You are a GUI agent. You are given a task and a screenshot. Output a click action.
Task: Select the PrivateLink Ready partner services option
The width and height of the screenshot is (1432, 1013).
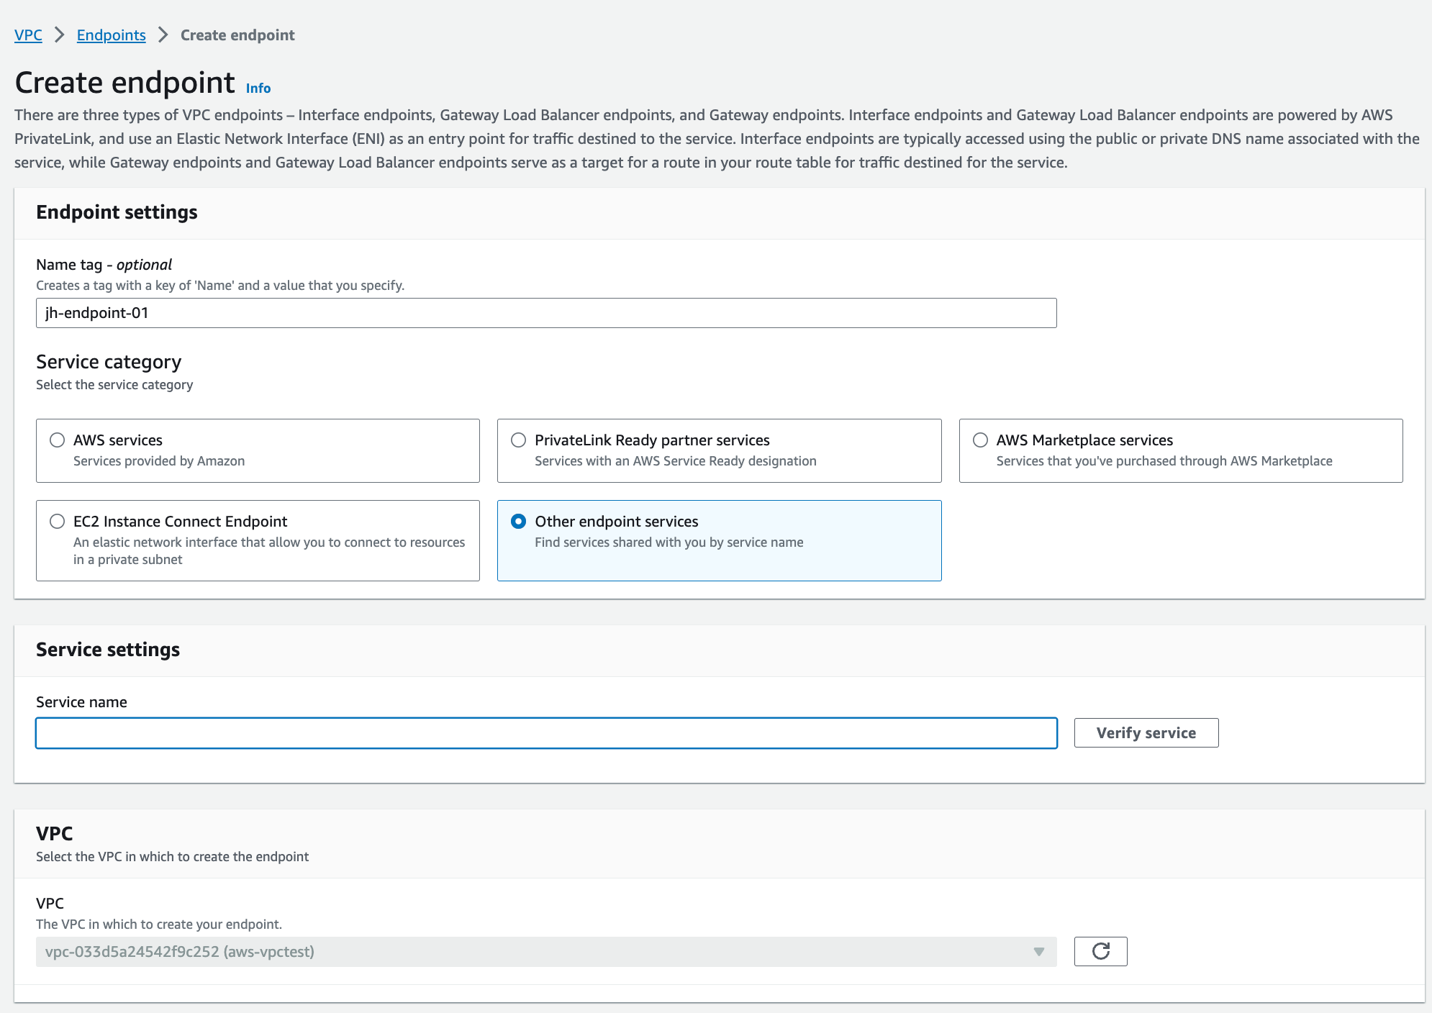(x=519, y=440)
